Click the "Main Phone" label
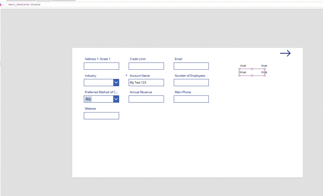The height and width of the screenshot is (196, 323). 183,92
